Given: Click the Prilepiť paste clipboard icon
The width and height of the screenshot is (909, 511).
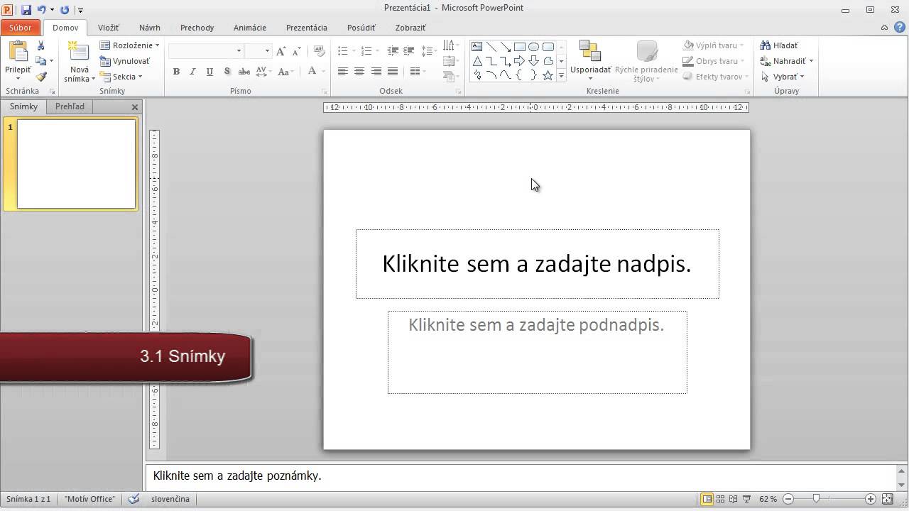Looking at the screenshot, I should tap(18, 52).
